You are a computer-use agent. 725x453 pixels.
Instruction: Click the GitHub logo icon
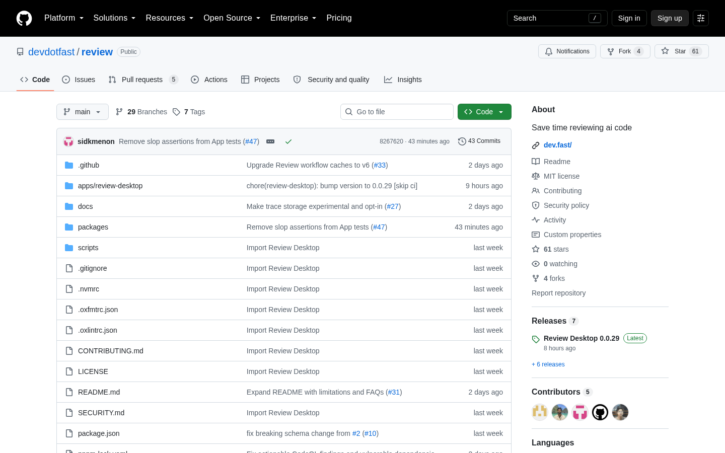[24, 18]
